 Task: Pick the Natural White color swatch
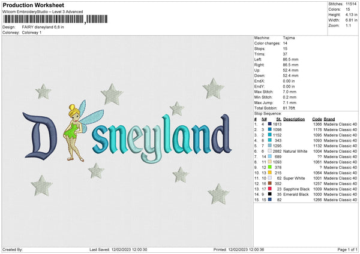click(x=269, y=151)
